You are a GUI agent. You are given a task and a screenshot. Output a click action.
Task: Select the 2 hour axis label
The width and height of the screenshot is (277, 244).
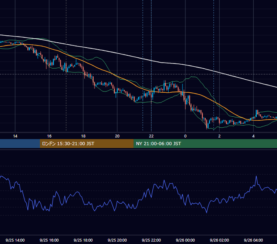click(x=220, y=136)
